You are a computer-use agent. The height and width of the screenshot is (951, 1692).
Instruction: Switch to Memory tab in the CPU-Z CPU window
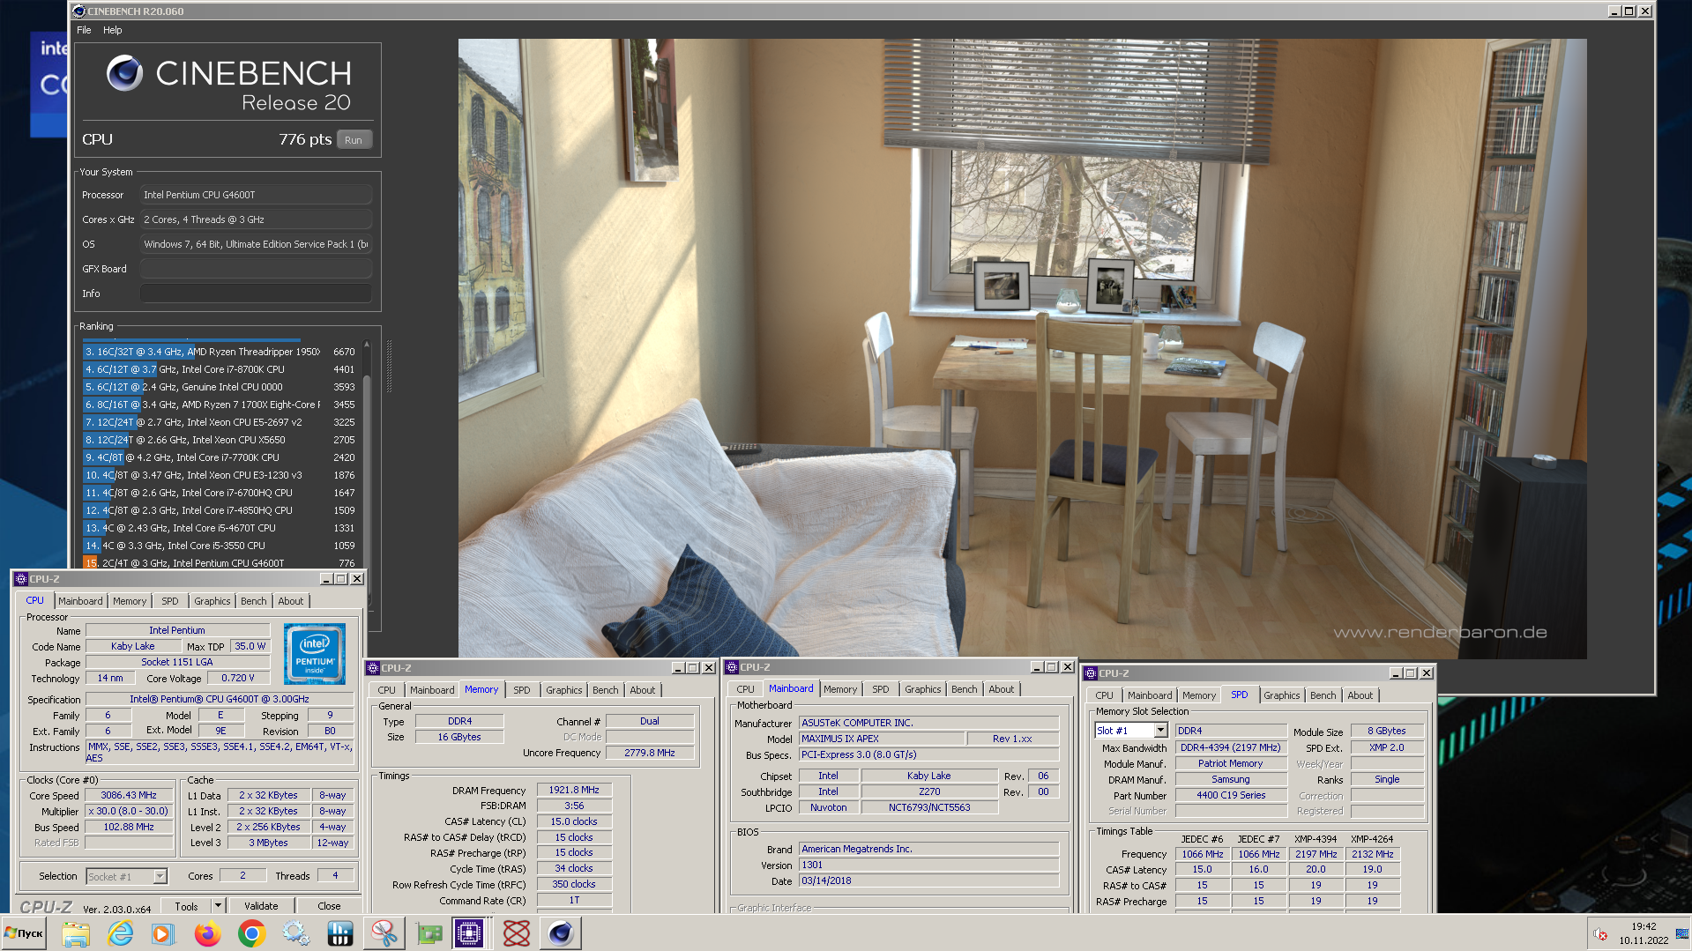tap(130, 601)
